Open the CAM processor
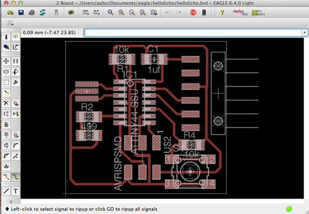The height and width of the screenshot is (214, 309). click(x=42, y=12)
